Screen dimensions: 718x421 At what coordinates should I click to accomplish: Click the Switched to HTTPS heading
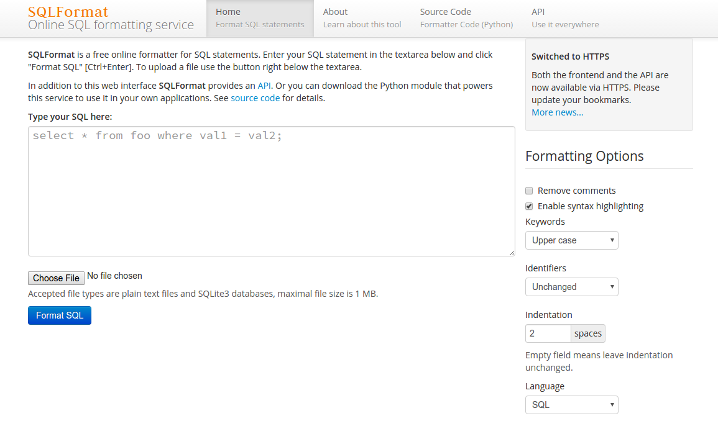(570, 57)
